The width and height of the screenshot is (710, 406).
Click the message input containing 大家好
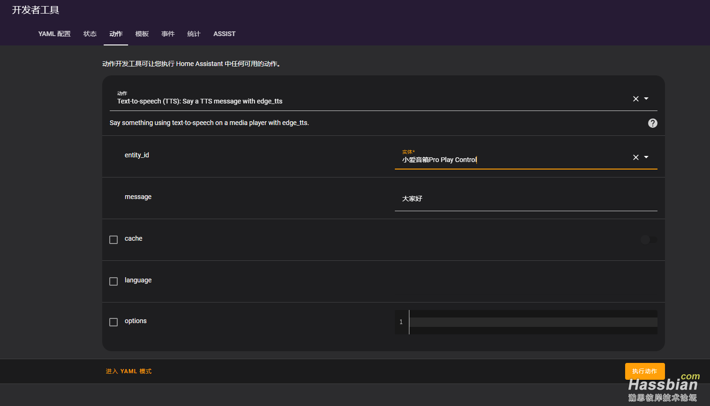click(526, 199)
